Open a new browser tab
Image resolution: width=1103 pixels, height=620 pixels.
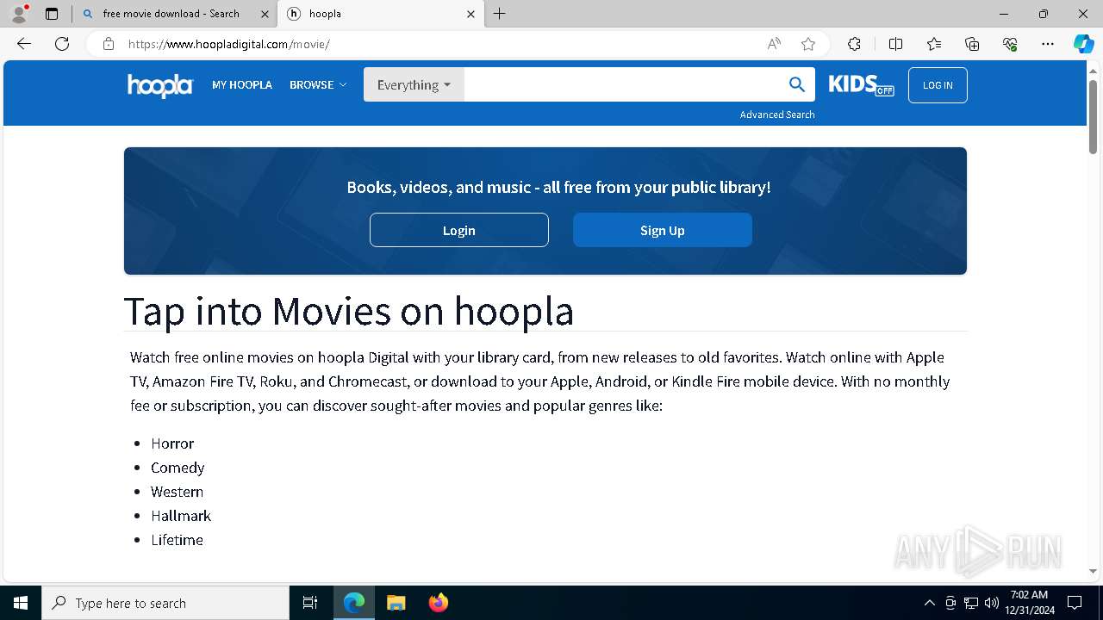coord(500,14)
